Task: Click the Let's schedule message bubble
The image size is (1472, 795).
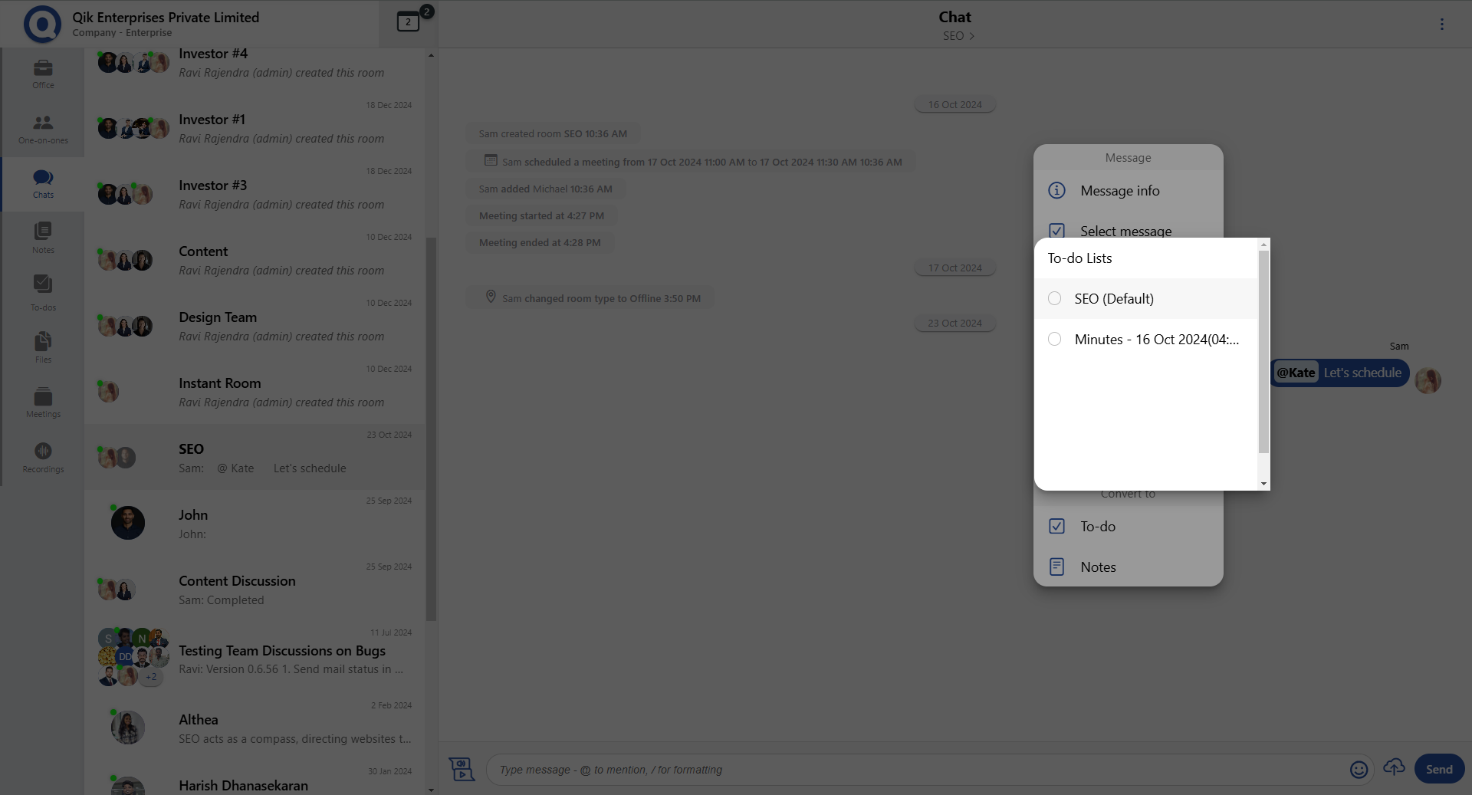Action: click(x=1340, y=373)
